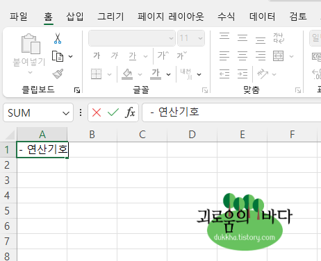Confirm entry with green checkmark
This screenshot has width=321, height=261.
click(x=113, y=112)
